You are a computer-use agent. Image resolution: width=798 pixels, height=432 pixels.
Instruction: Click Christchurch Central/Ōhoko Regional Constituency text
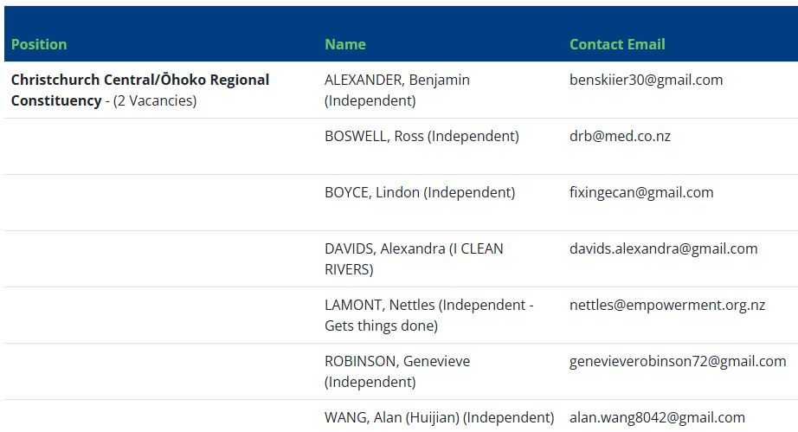pyautogui.click(x=140, y=90)
